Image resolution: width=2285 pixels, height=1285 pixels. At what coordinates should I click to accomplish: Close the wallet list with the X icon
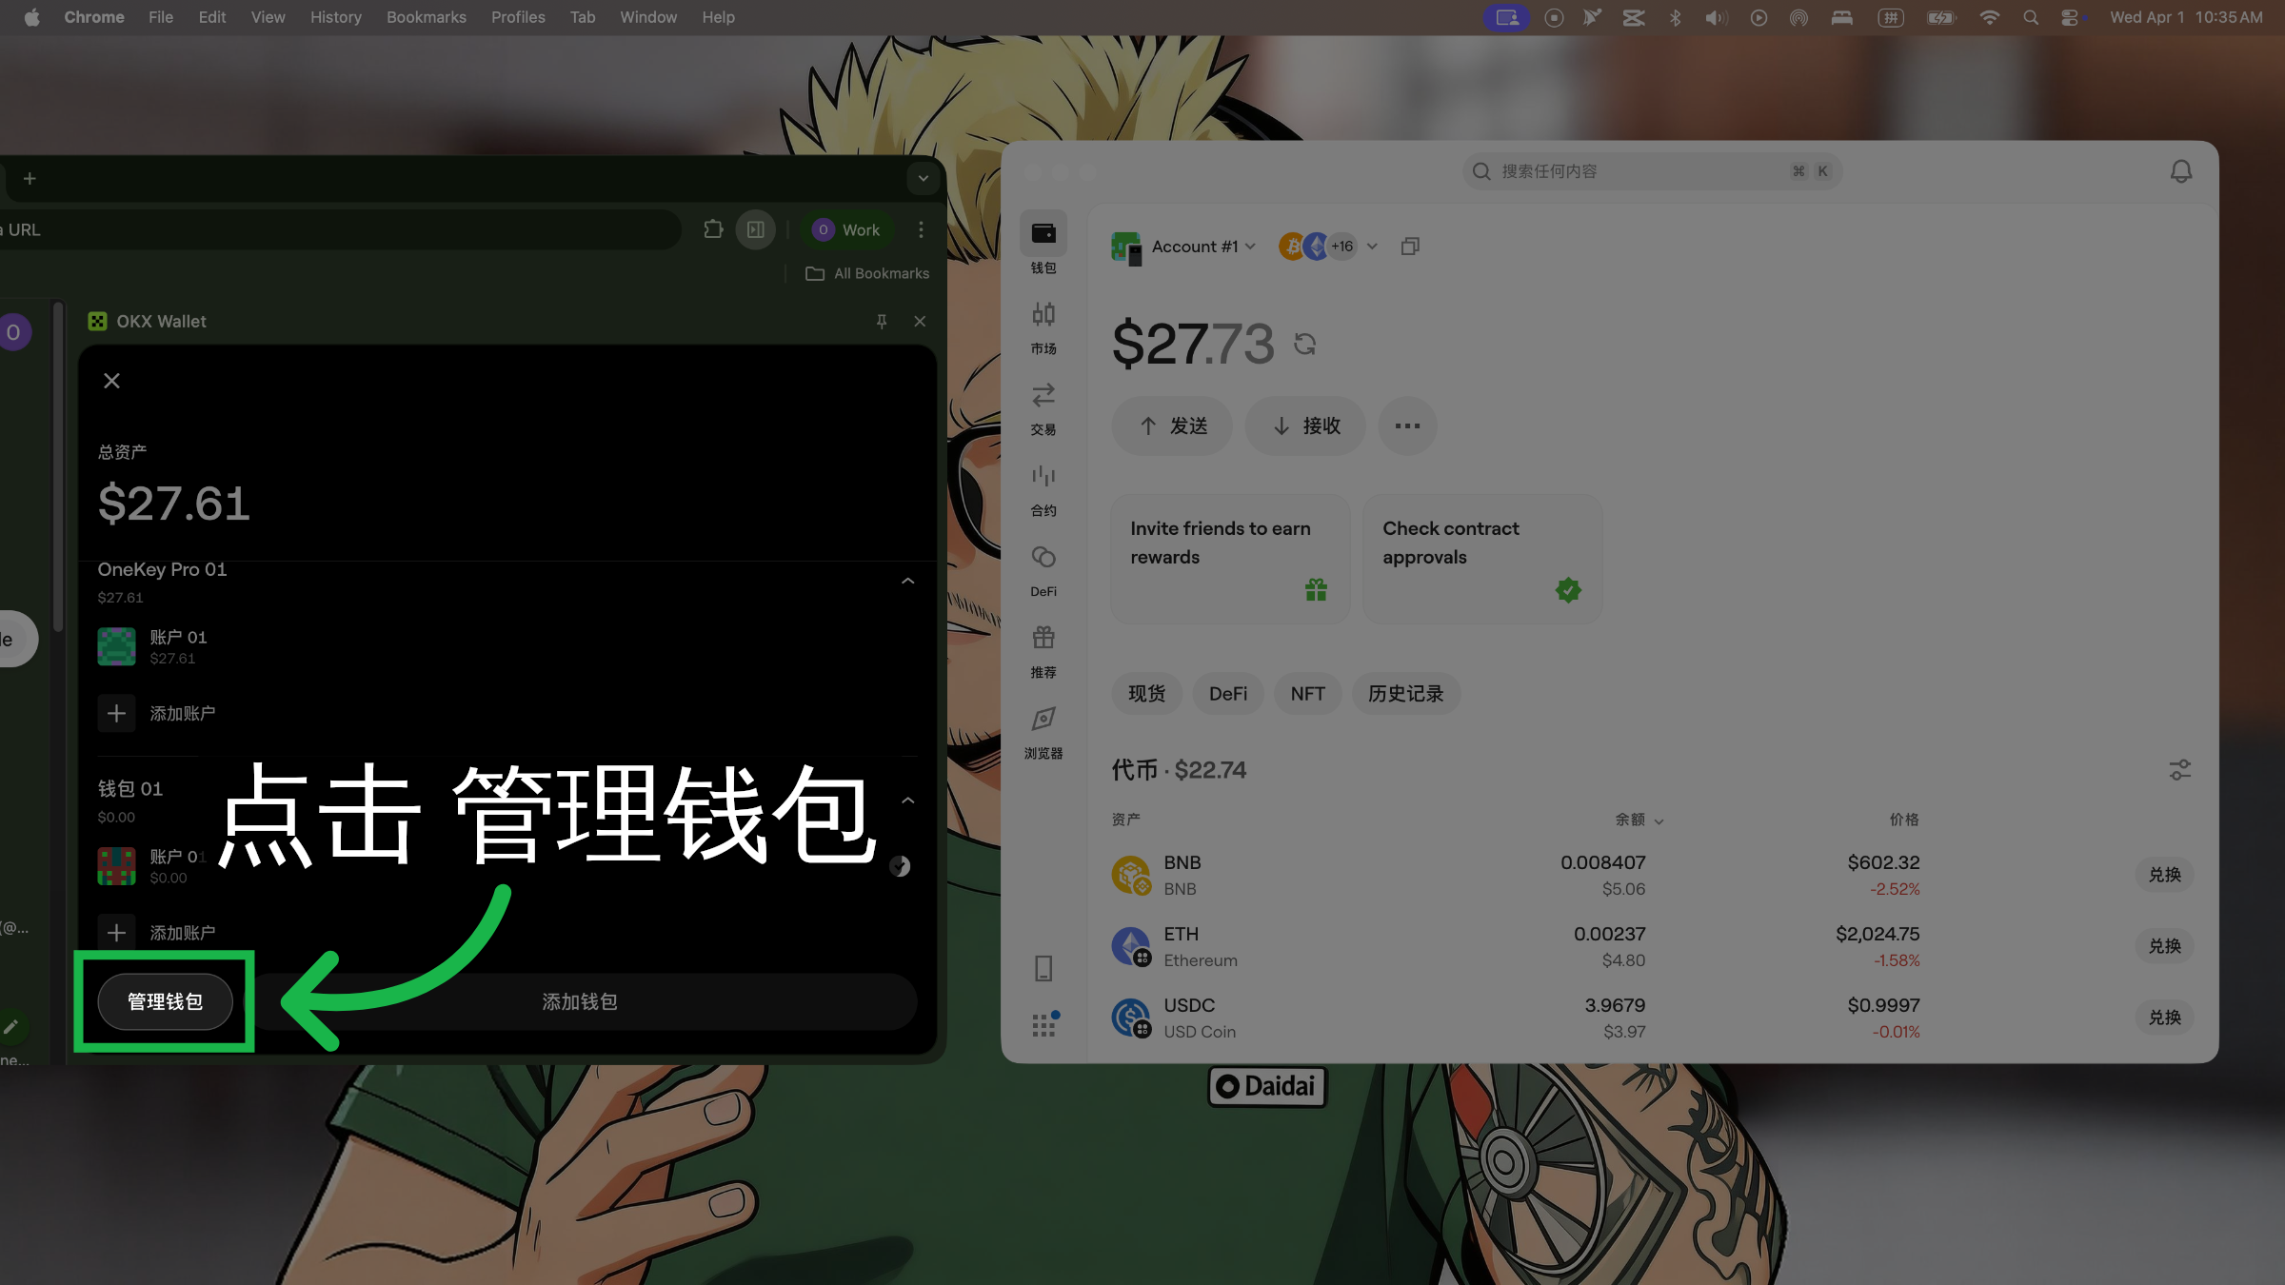(x=111, y=381)
